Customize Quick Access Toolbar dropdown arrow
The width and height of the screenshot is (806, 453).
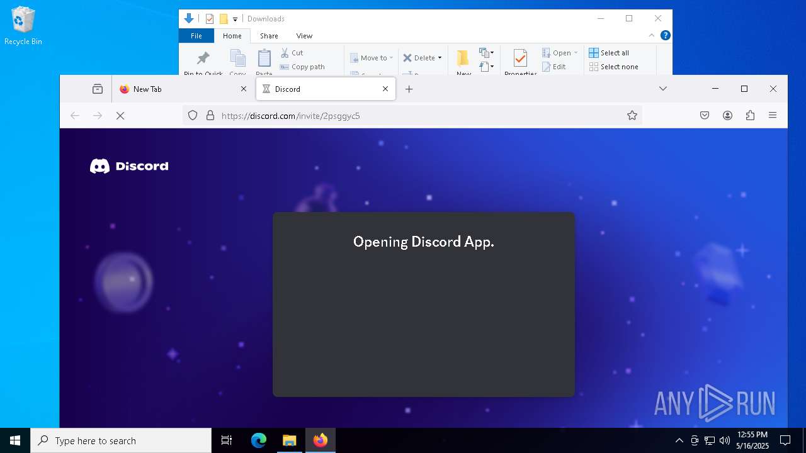click(235, 19)
